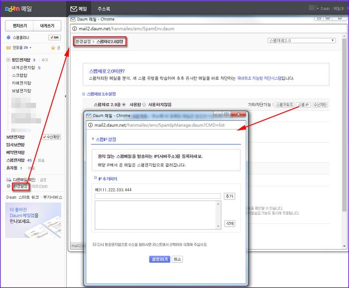349x288 pixels.
Task: Open the 부가서비스 link
Action: [52, 197]
